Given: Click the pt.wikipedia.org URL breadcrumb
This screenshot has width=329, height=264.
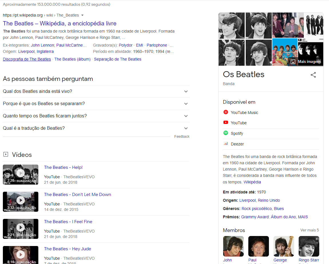Looking at the screenshot, I should 23,15.
